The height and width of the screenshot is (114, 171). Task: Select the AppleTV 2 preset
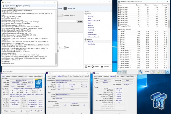pos(91,28)
